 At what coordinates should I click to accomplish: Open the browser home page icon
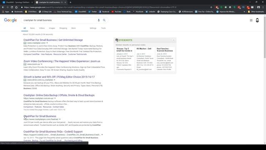click(x=16, y=7)
